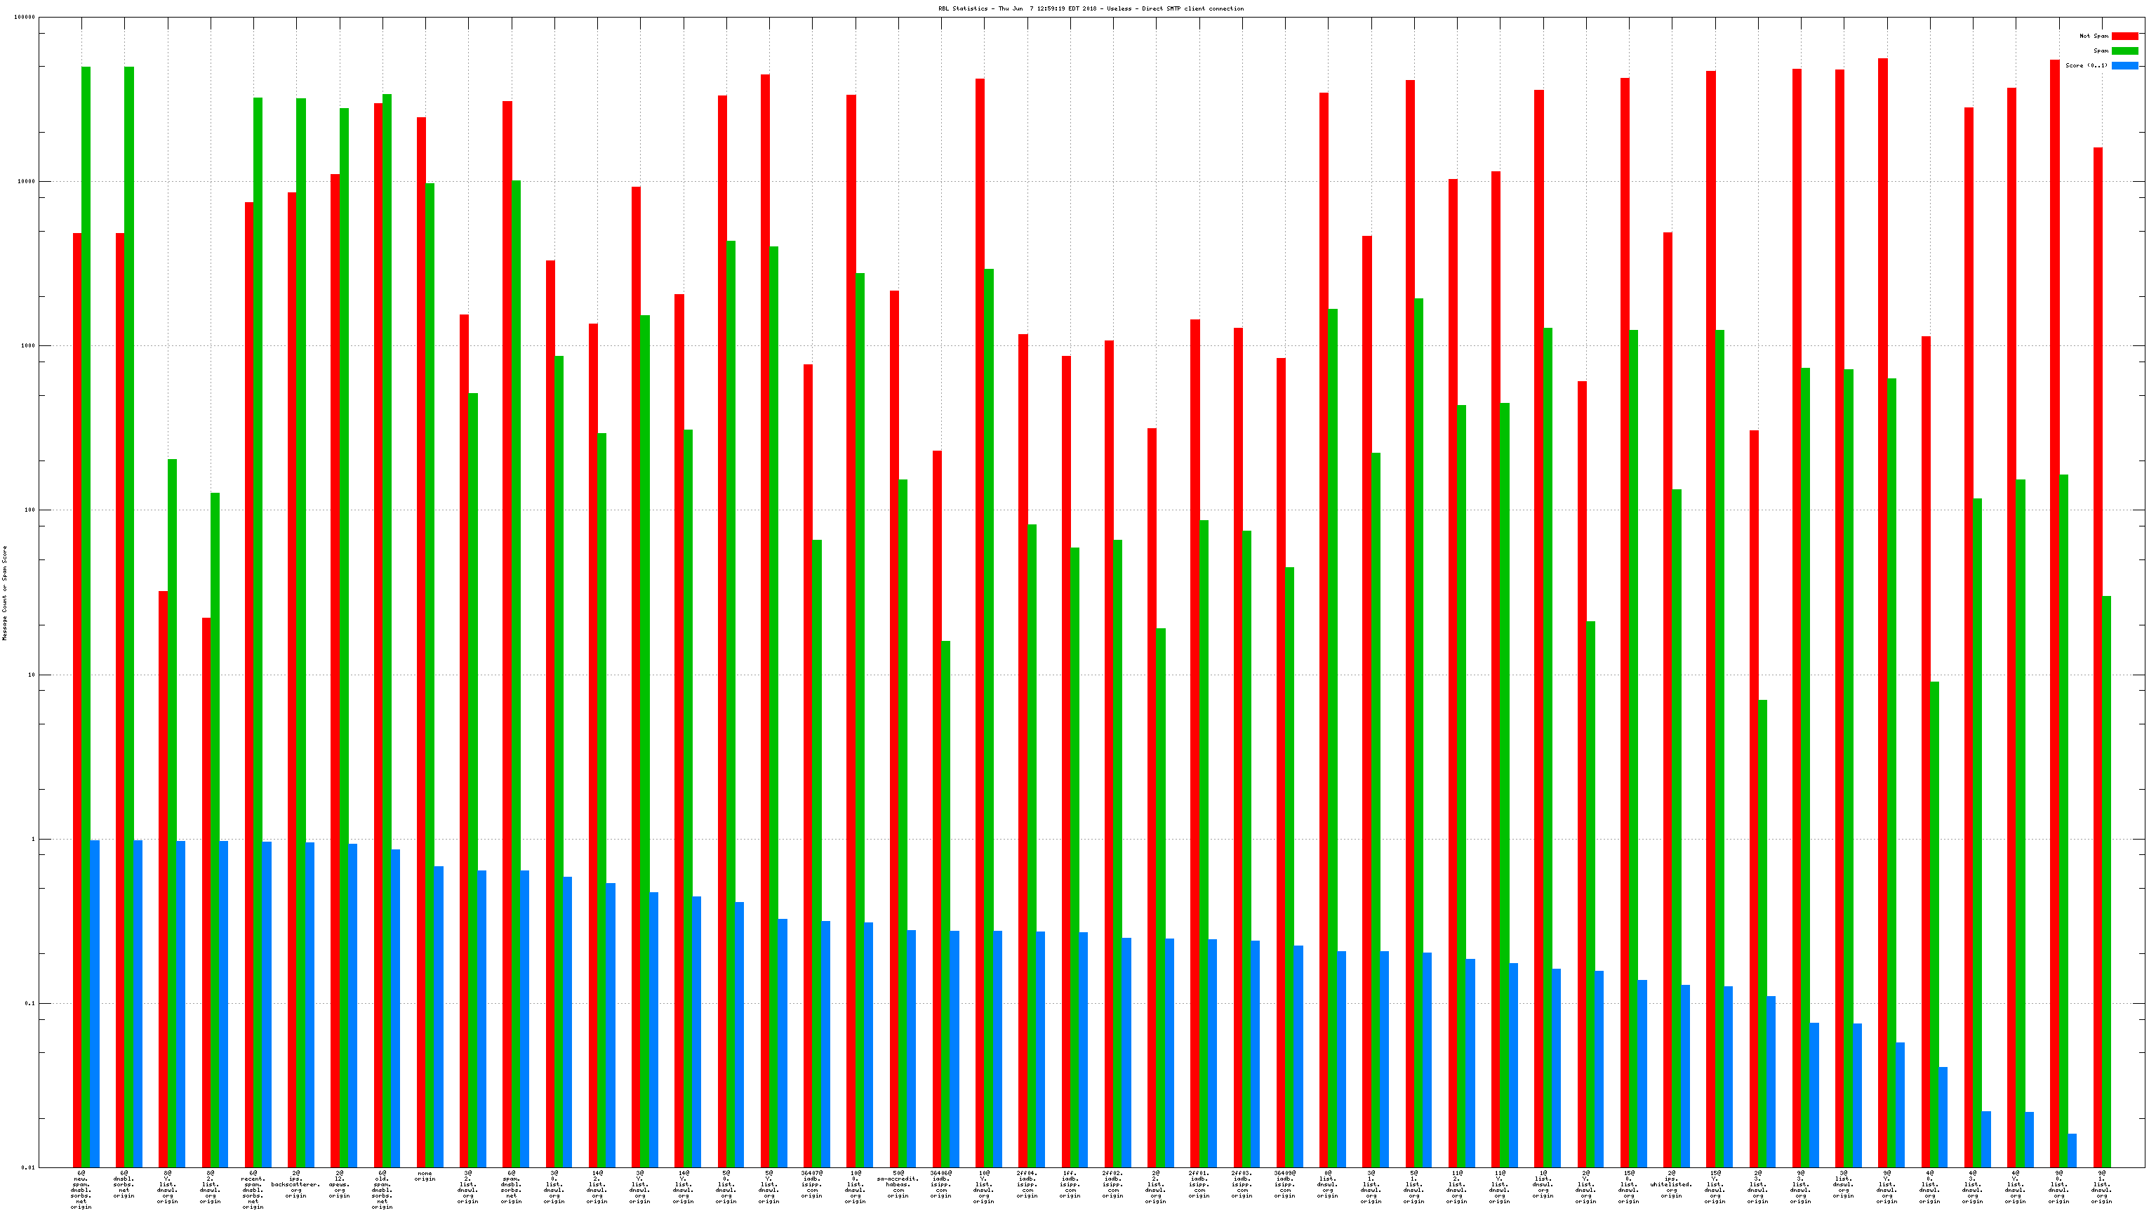Click the "Message Count or Spam Score" axis title
This screenshot has height=1213, width=2156.
5,592
